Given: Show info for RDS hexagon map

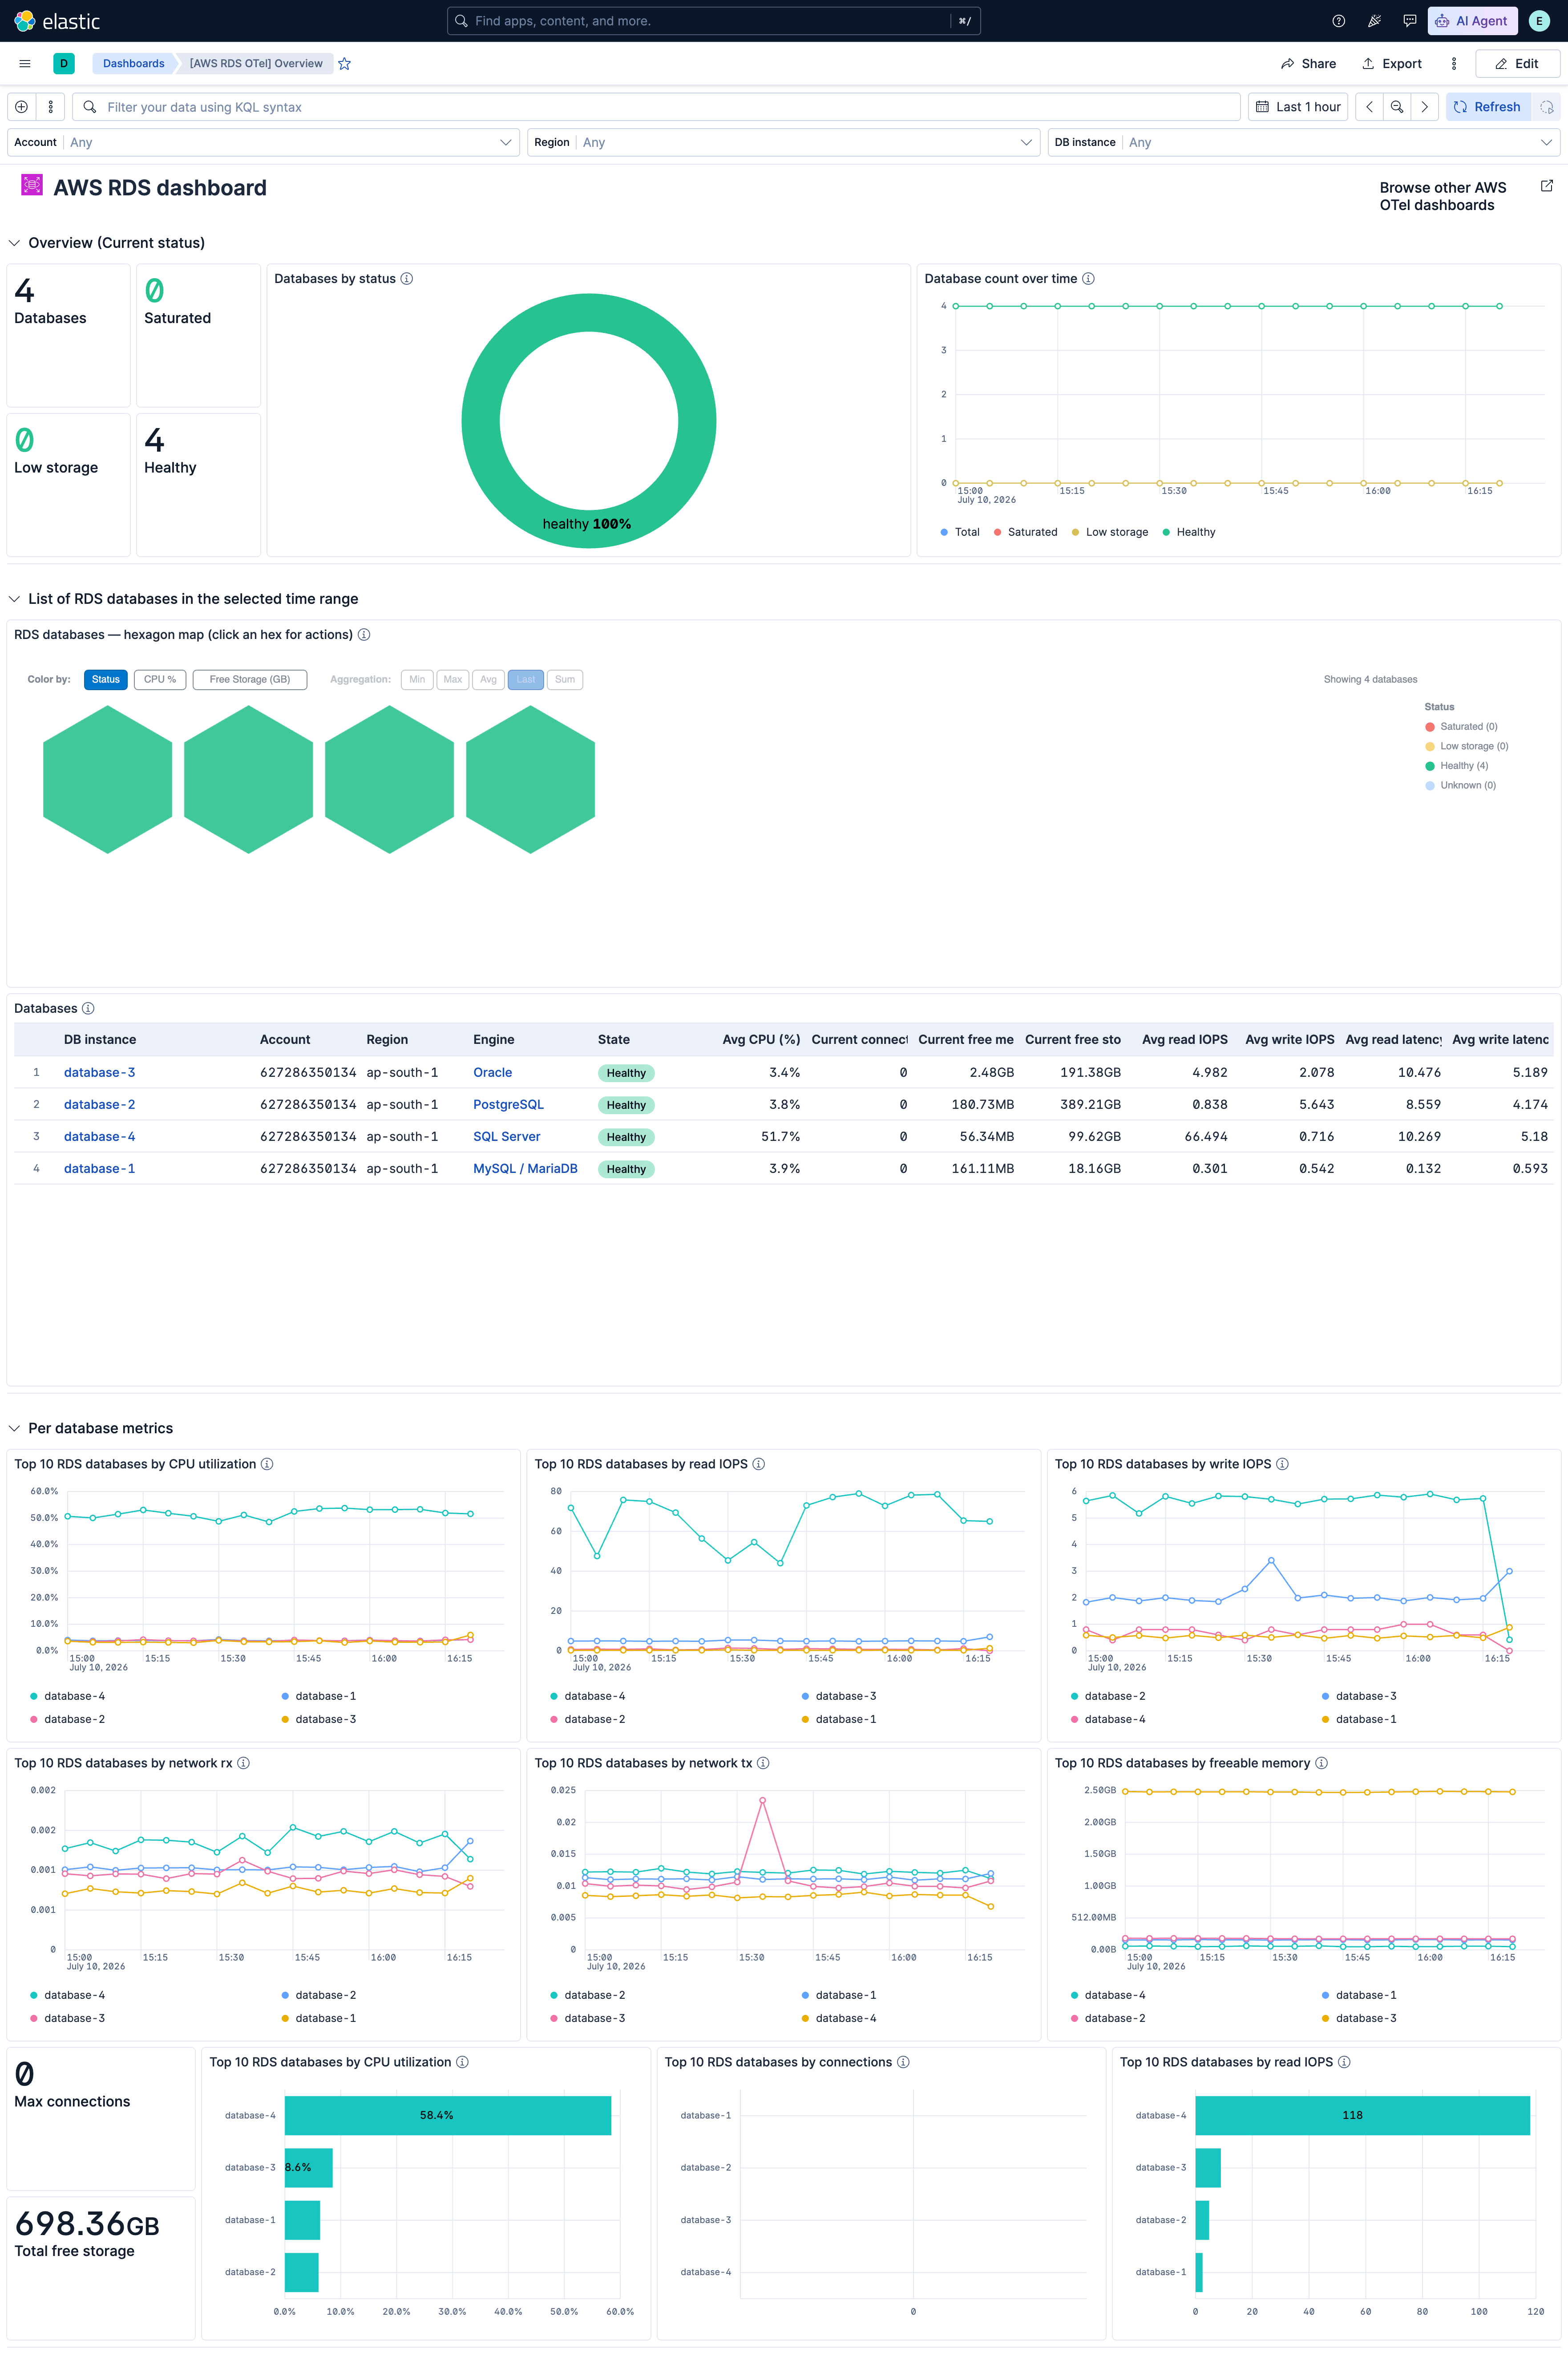Looking at the screenshot, I should (x=364, y=635).
